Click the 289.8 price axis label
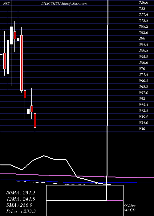154x216 pixels. (143, 51)
